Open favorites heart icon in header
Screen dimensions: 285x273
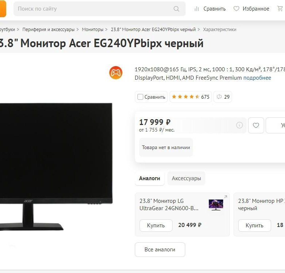point(236,8)
